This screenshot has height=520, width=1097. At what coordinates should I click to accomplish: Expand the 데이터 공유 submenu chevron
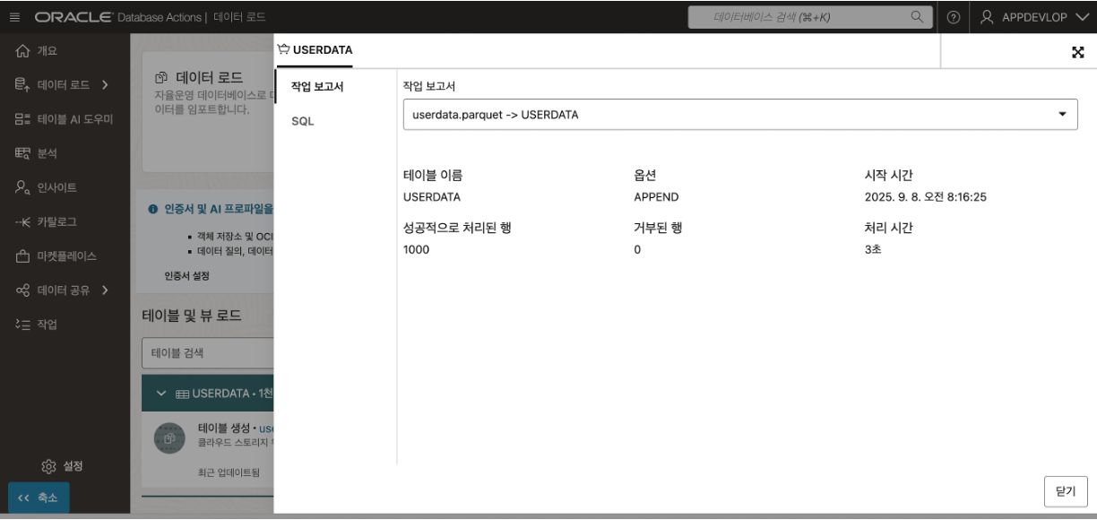[x=105, y=290]
